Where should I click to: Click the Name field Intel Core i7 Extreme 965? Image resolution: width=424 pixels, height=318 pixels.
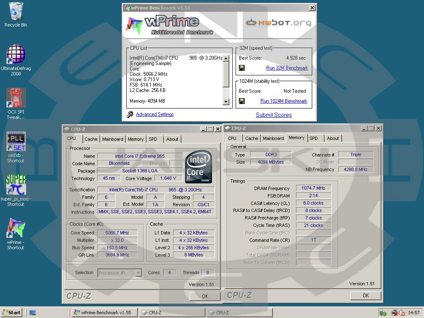click(x=140, y=156)
